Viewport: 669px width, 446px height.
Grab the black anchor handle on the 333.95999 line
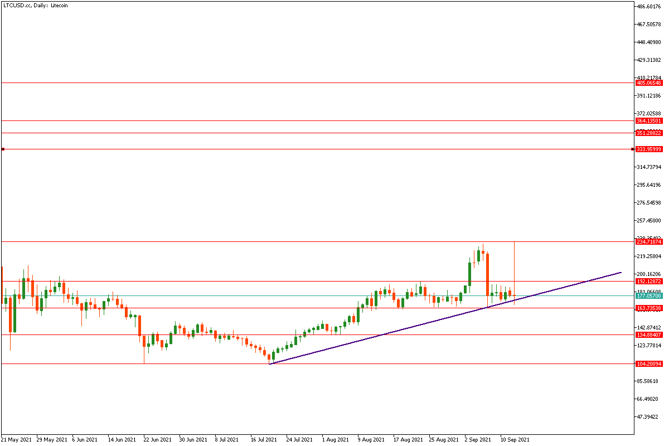(x=3, y=149)
